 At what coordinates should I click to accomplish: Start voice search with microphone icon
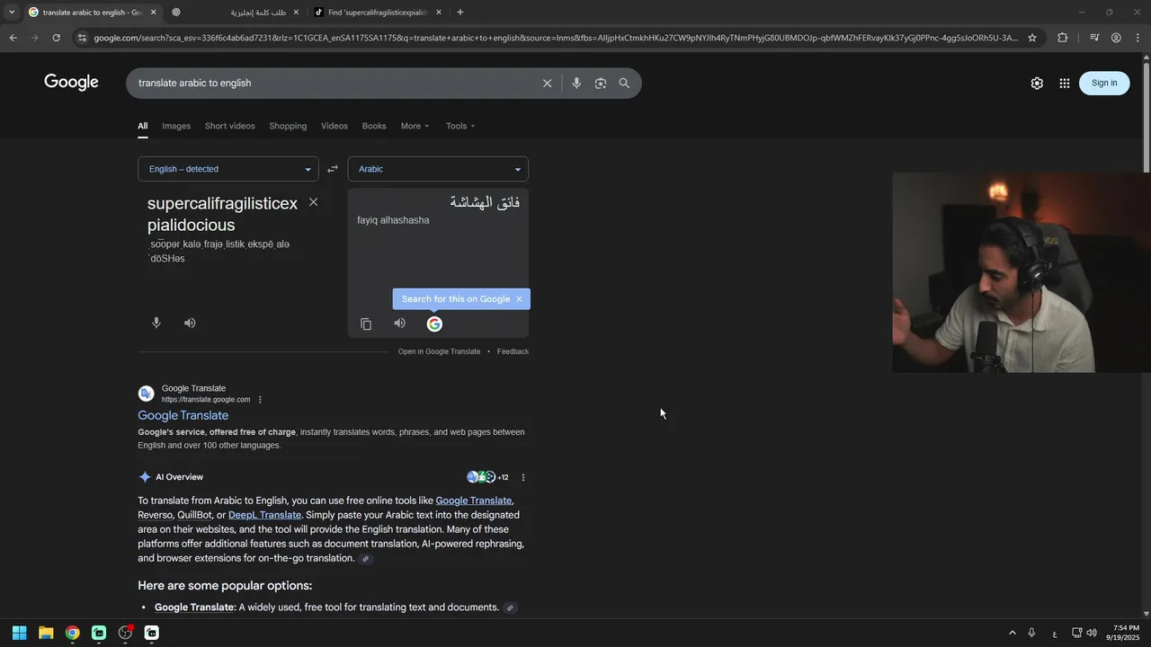pyautogui.click(x=576, y=83)
